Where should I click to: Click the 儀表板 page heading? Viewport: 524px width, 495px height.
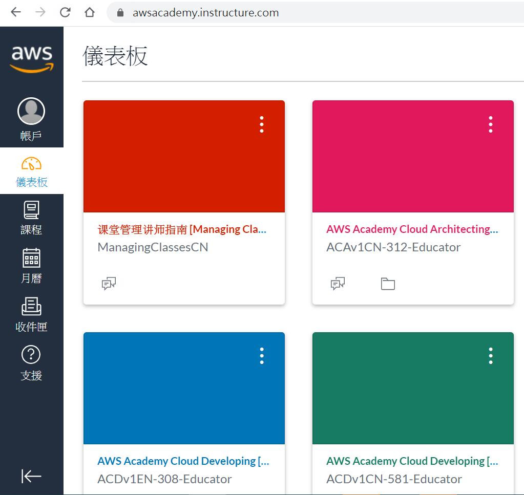(x=115, y=56)
